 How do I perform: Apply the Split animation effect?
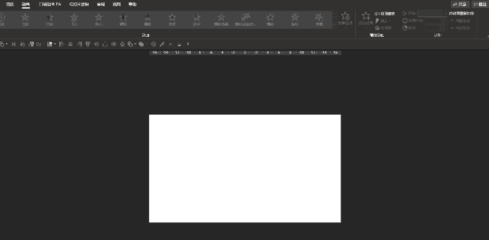tap(123, 20)
